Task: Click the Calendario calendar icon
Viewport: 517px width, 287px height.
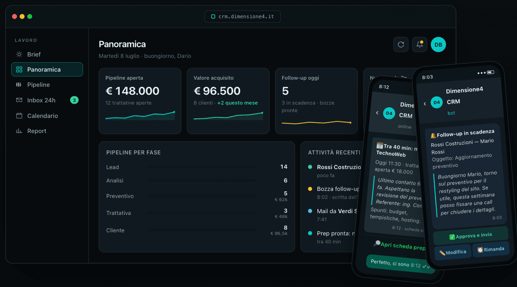Action: click(x=19, y=115)
